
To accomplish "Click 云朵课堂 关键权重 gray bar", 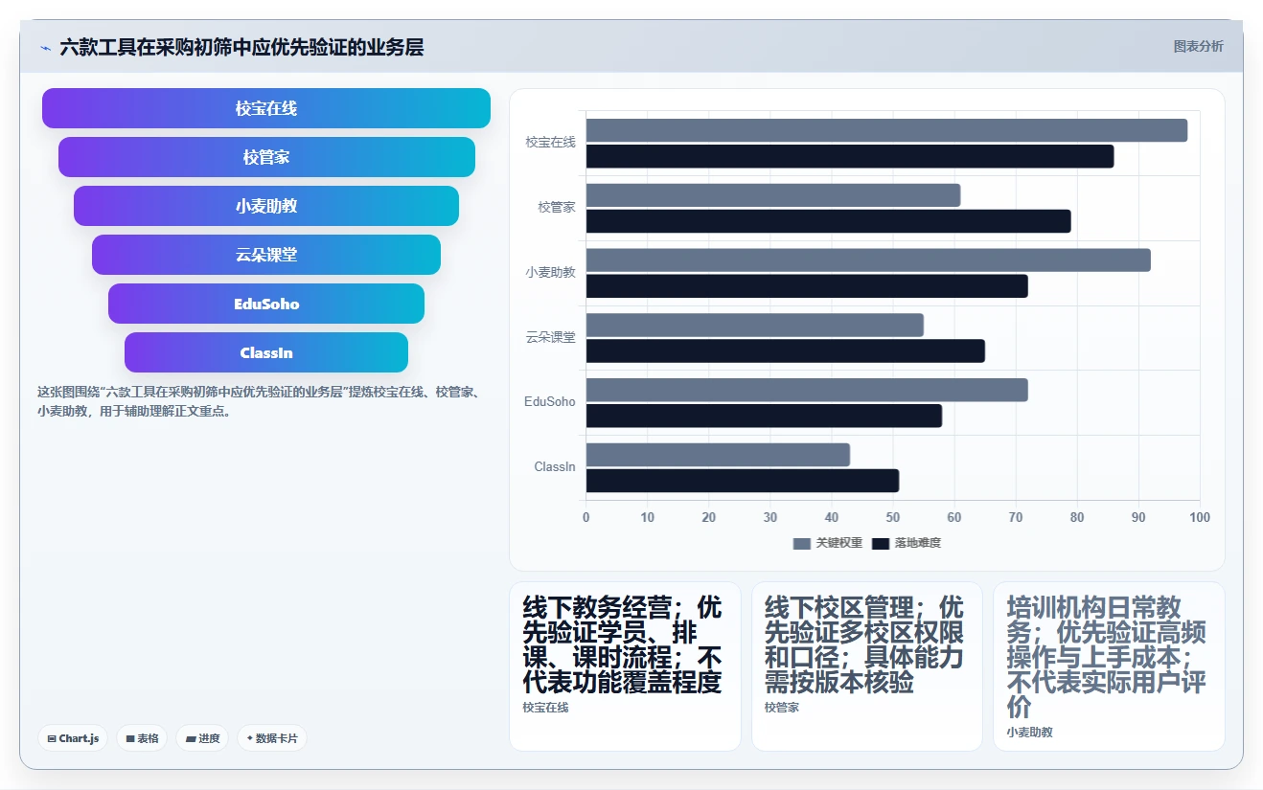I will (x=755, y=325).
